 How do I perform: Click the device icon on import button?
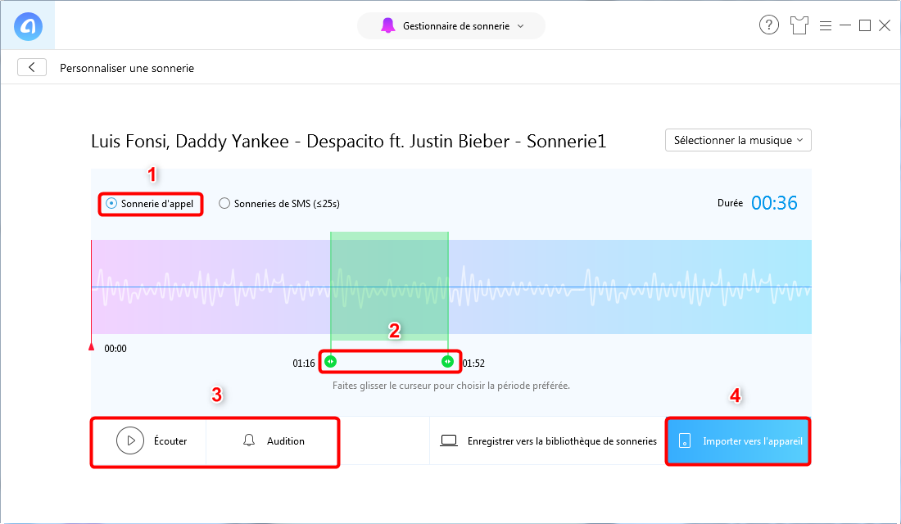tap(685, 440)
